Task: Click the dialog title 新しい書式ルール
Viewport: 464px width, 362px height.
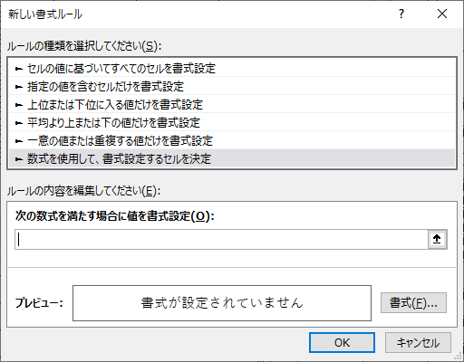Action: 45,14
